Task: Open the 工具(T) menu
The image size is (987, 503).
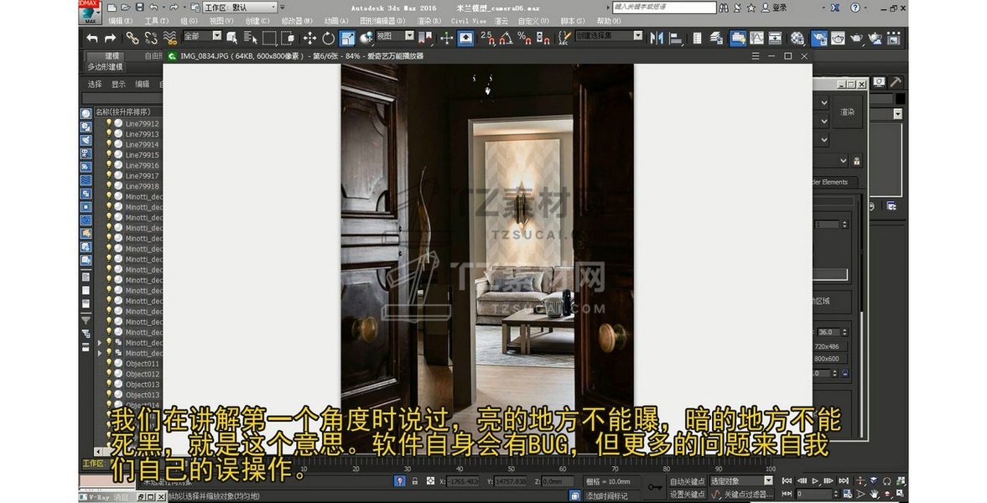Action: pyautogui.click(x=156, y=21)
